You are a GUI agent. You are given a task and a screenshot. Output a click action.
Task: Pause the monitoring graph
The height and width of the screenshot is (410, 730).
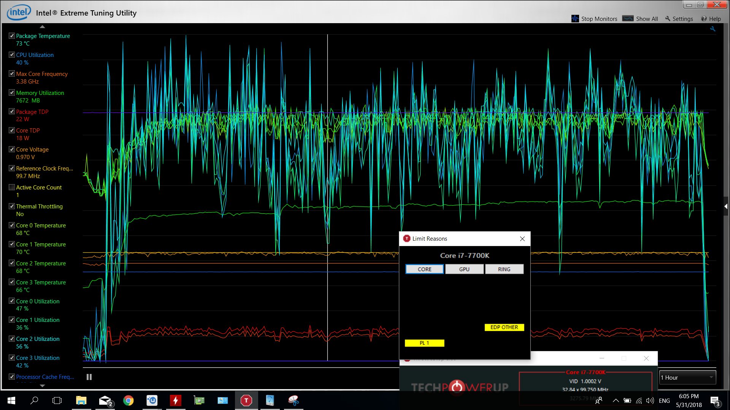[x=89, y=377]
